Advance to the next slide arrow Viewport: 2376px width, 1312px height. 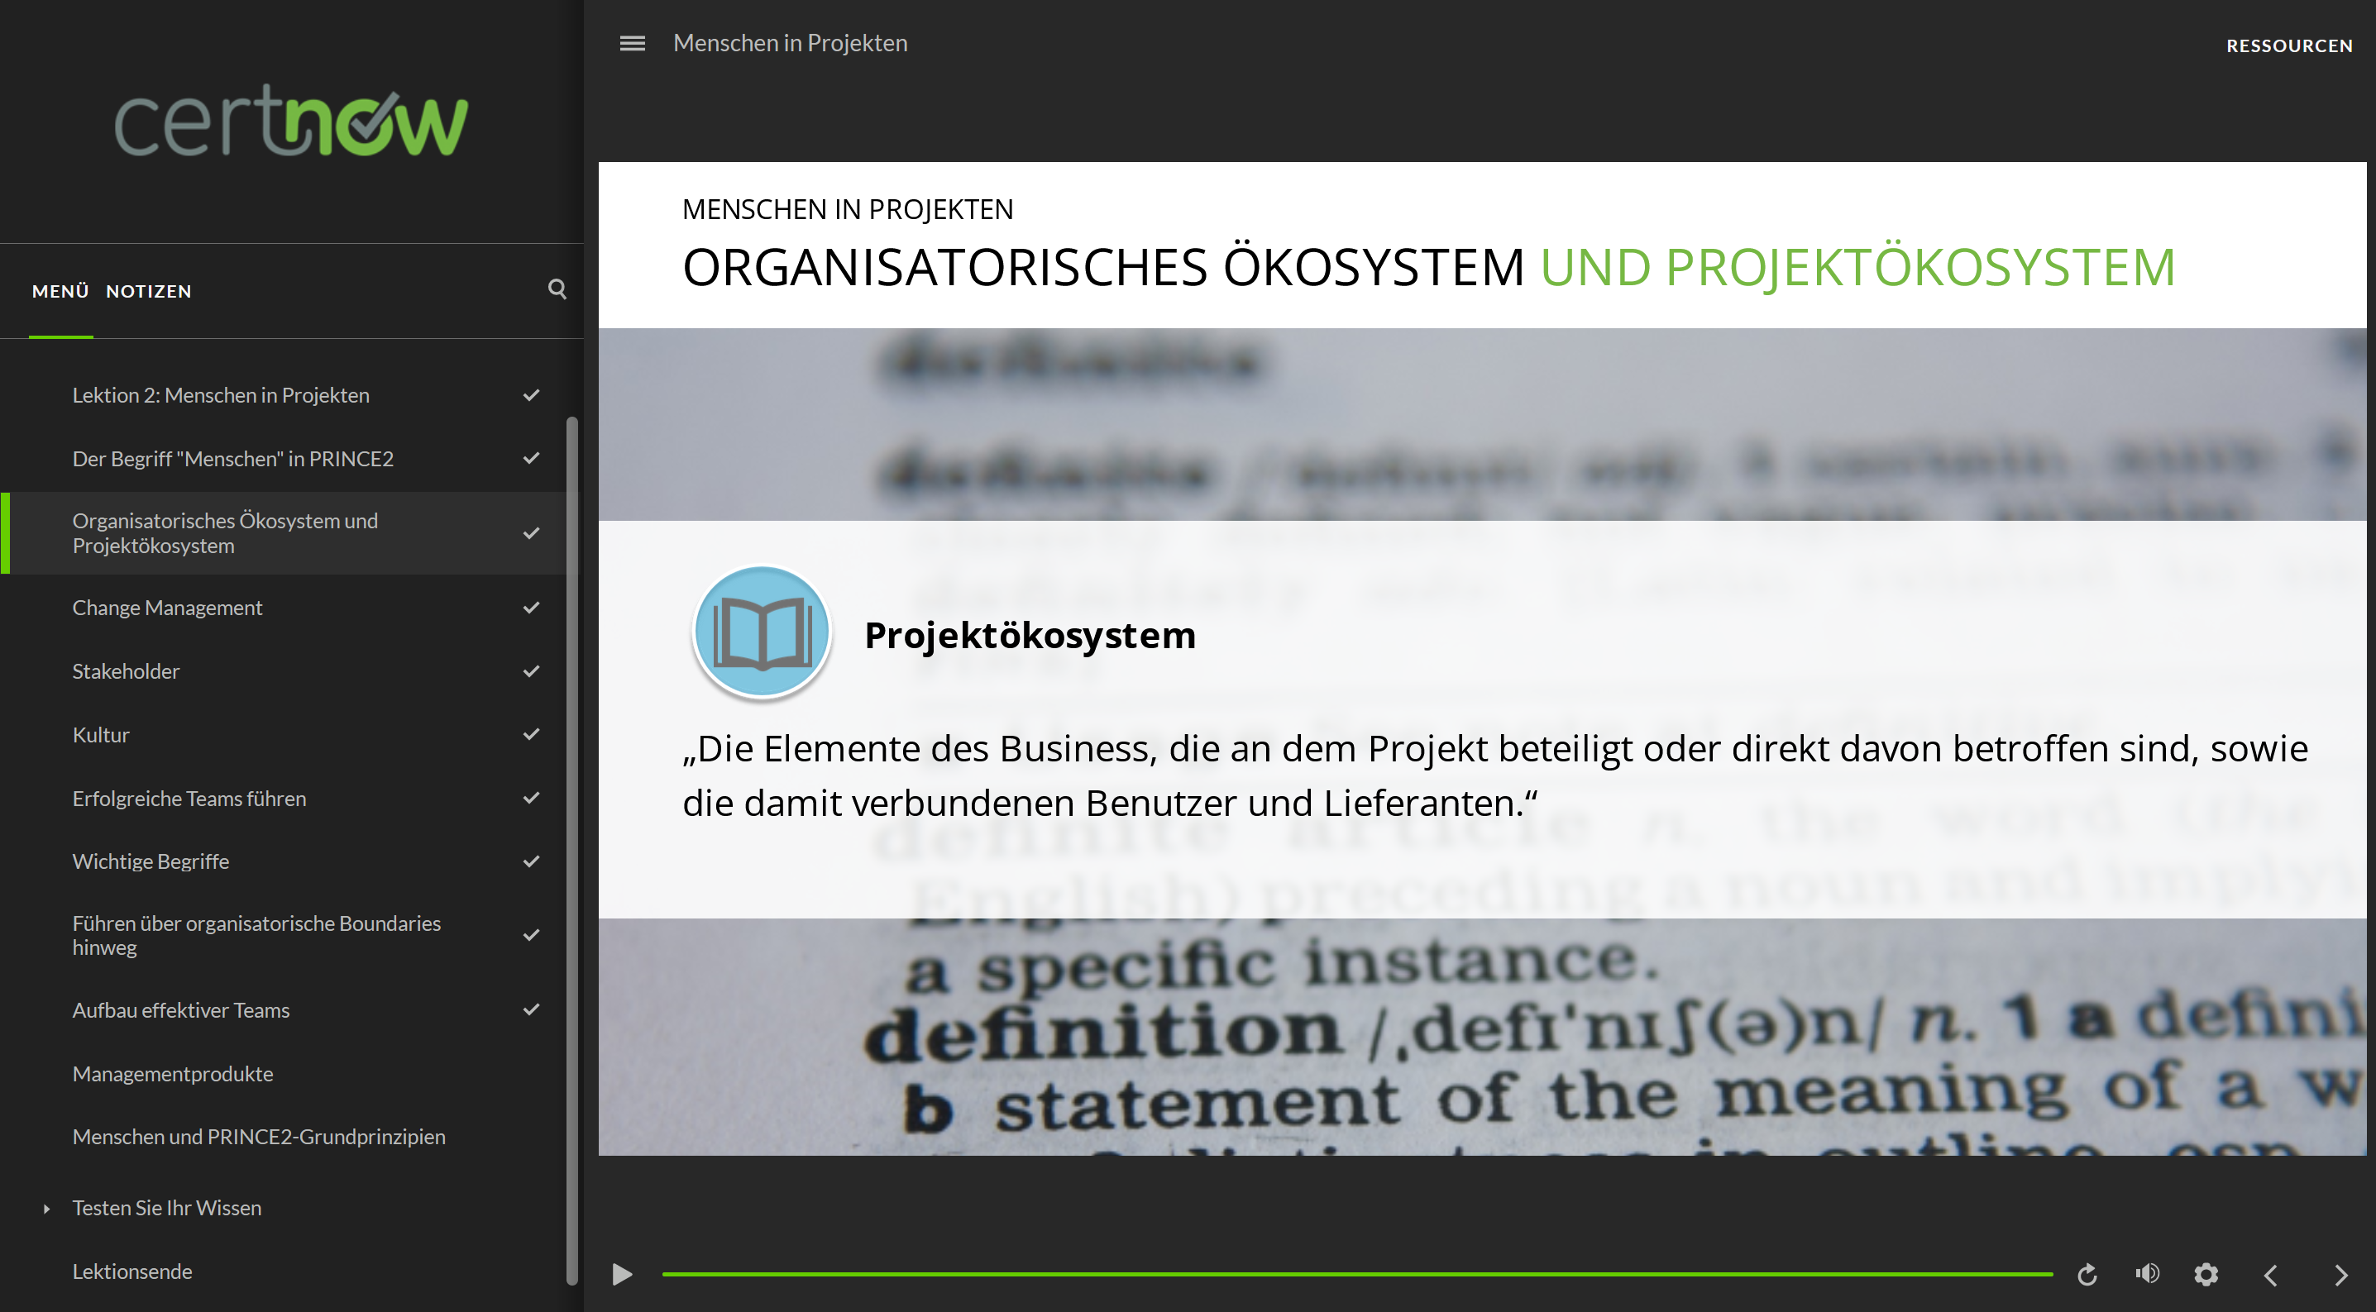click(2340, 1274)
